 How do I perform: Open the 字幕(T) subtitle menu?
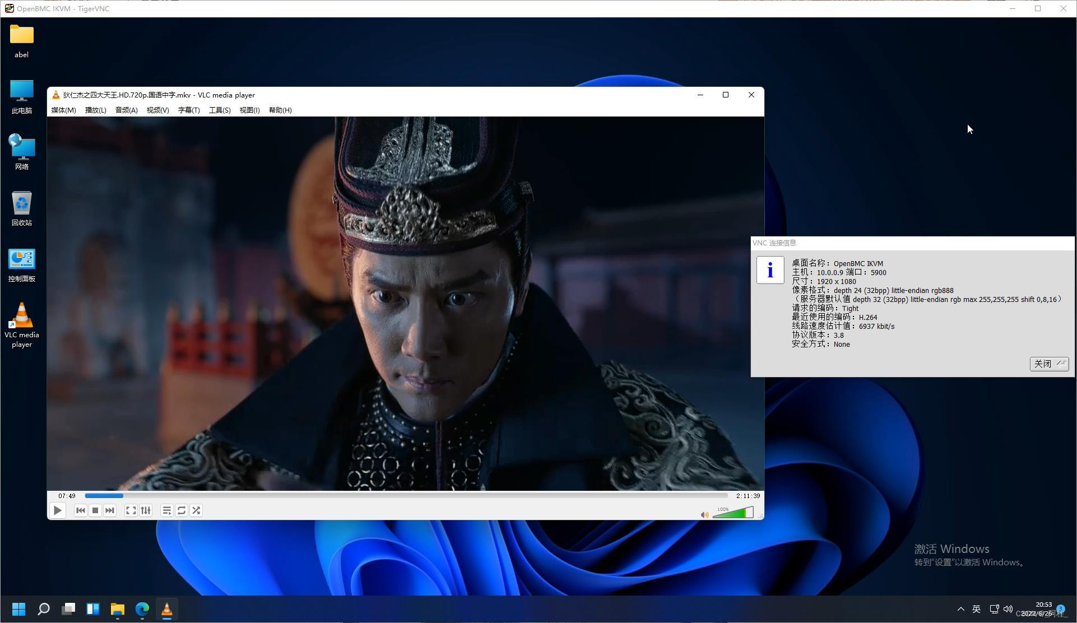point(189,110)
